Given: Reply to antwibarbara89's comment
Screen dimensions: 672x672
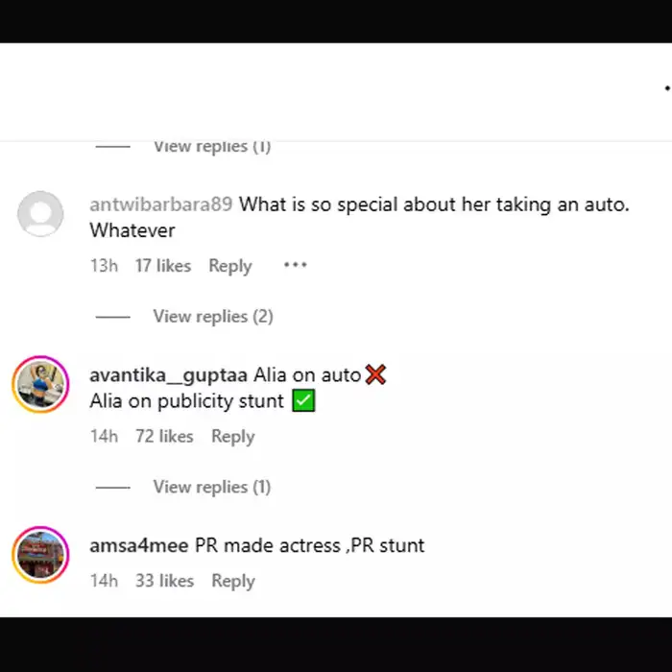Looking at the screenshot, I should pyautogui.click(x=230, y=266).
